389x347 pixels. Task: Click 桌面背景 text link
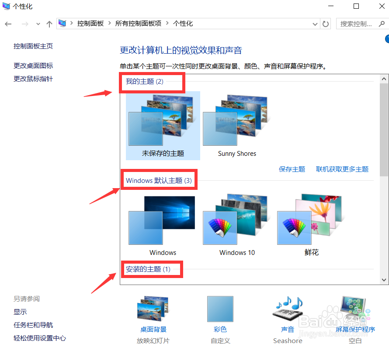tap(153, 330)
